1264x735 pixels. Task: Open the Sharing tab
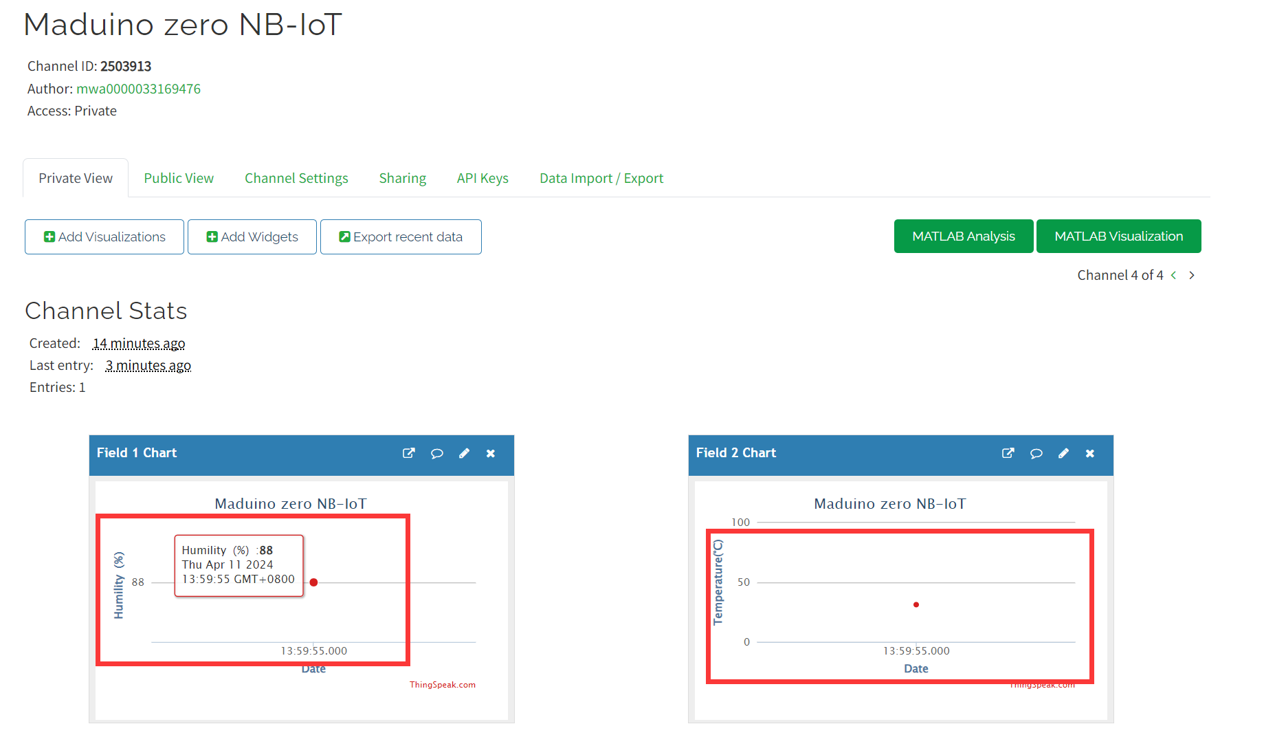[403, 178]
